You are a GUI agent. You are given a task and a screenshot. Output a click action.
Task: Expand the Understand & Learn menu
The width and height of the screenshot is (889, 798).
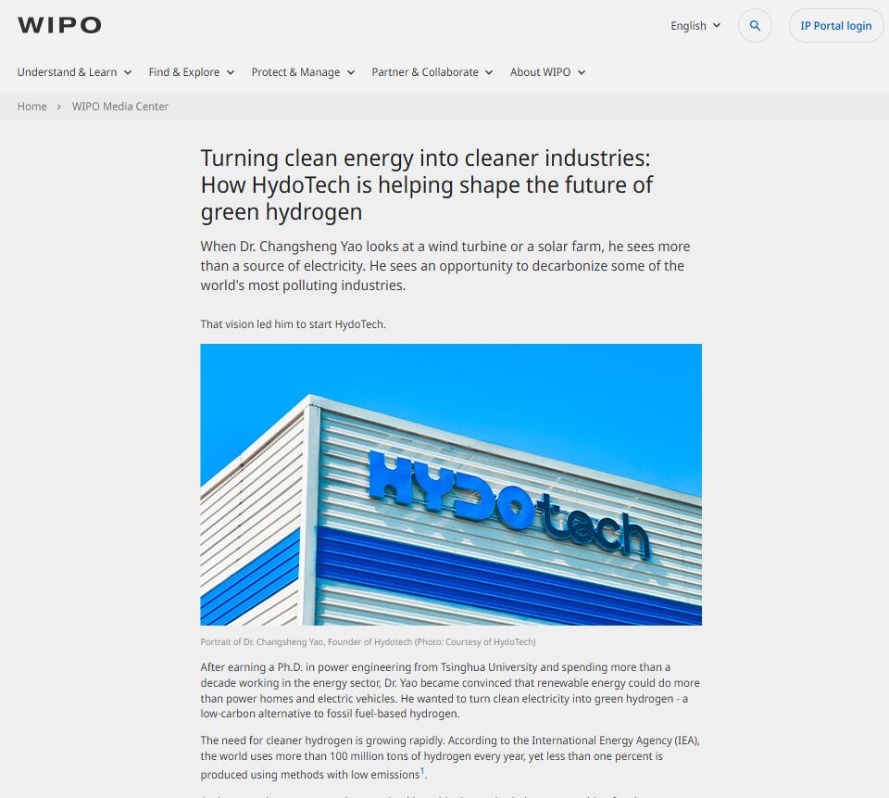[x=74, y=72]
